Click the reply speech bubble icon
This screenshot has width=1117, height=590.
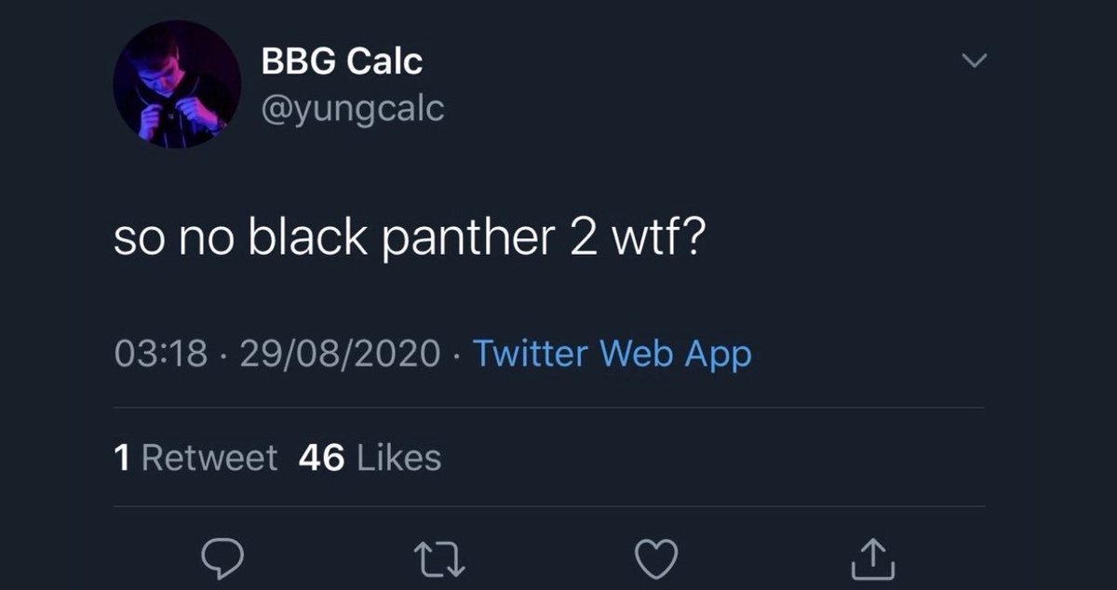coord(223,558)
